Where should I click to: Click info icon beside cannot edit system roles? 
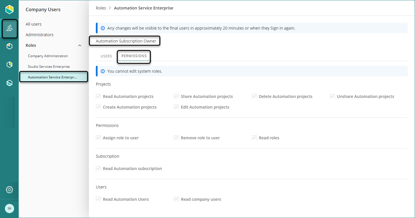pyautogui.click(x=103, y=71)
